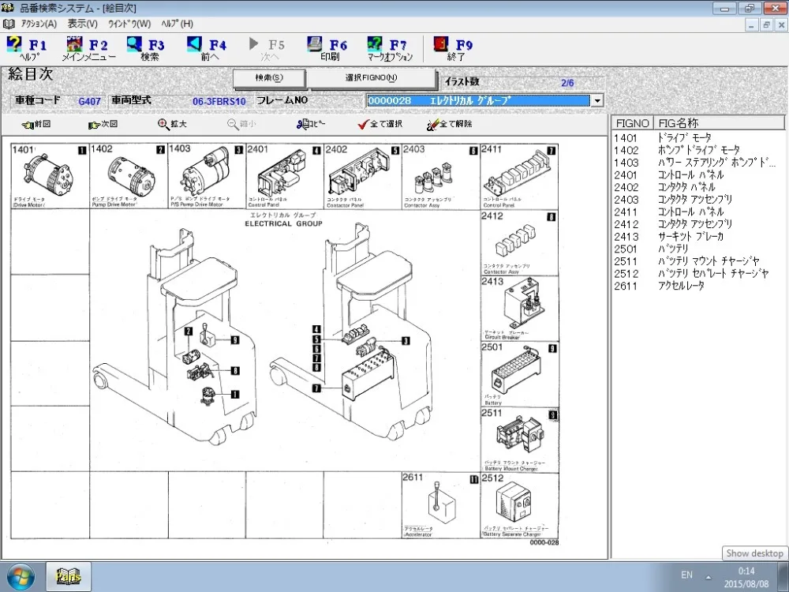This screenshot has height=592, width=789.
Task: Click the EN language indicator
Action: click(686, 575)
